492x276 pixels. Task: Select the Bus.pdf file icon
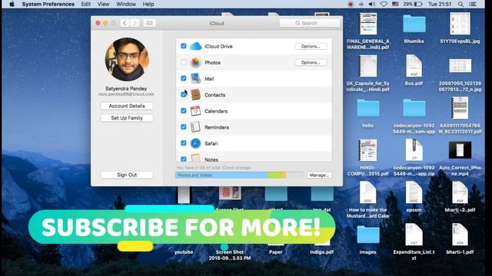pyautogui.click(x=414, y=66)
